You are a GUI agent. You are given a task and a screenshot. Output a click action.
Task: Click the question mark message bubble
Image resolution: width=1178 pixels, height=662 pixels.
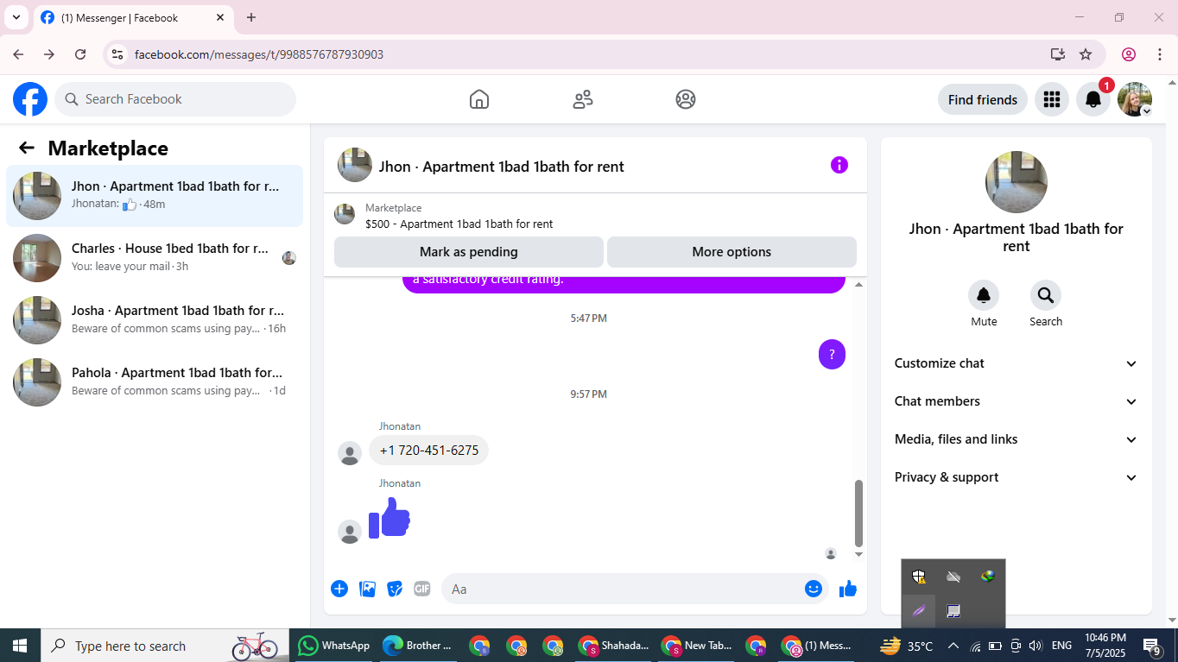click(832, 354)
